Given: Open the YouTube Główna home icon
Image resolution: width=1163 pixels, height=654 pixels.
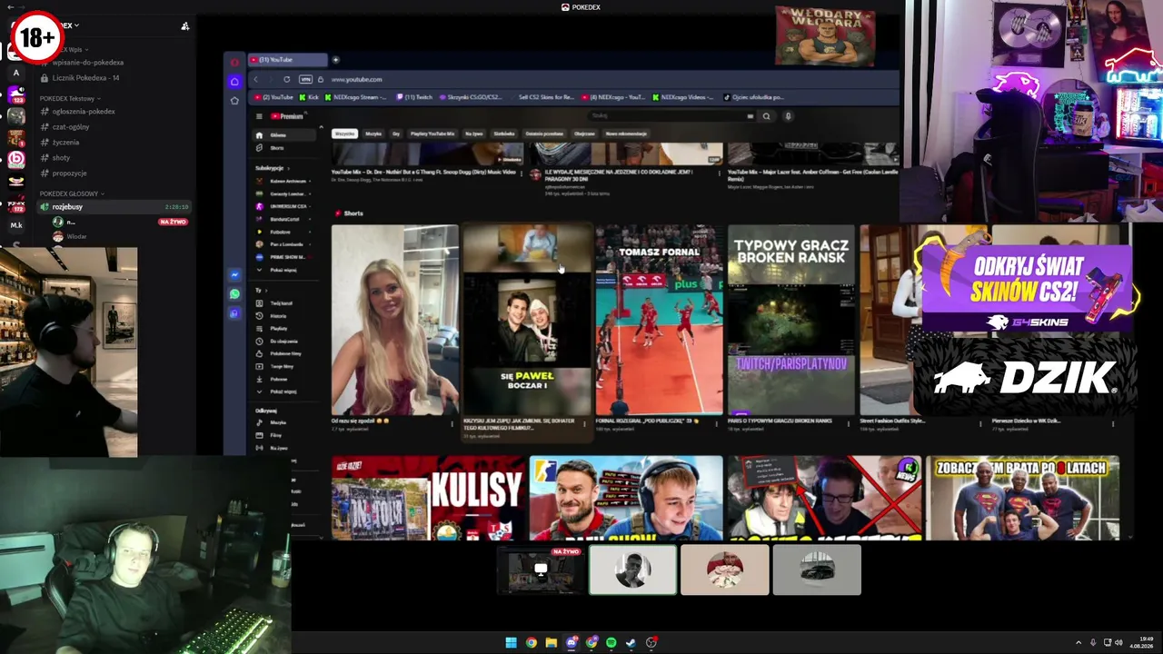Looking at the screenshot, I should click(259, 135).
